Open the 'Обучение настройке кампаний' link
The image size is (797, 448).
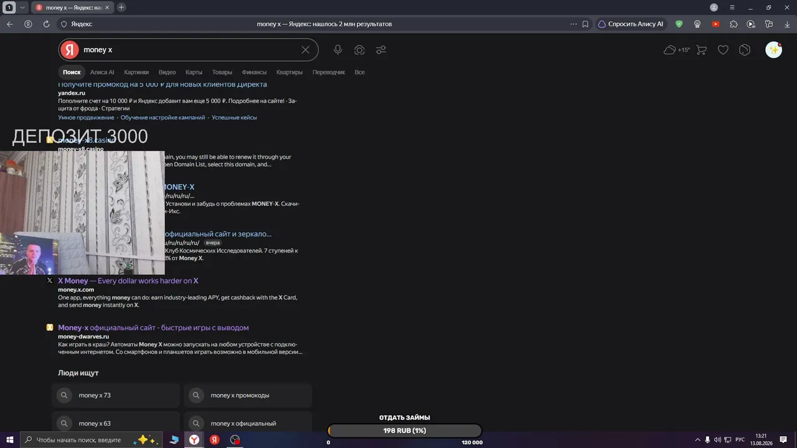[163, 118]
